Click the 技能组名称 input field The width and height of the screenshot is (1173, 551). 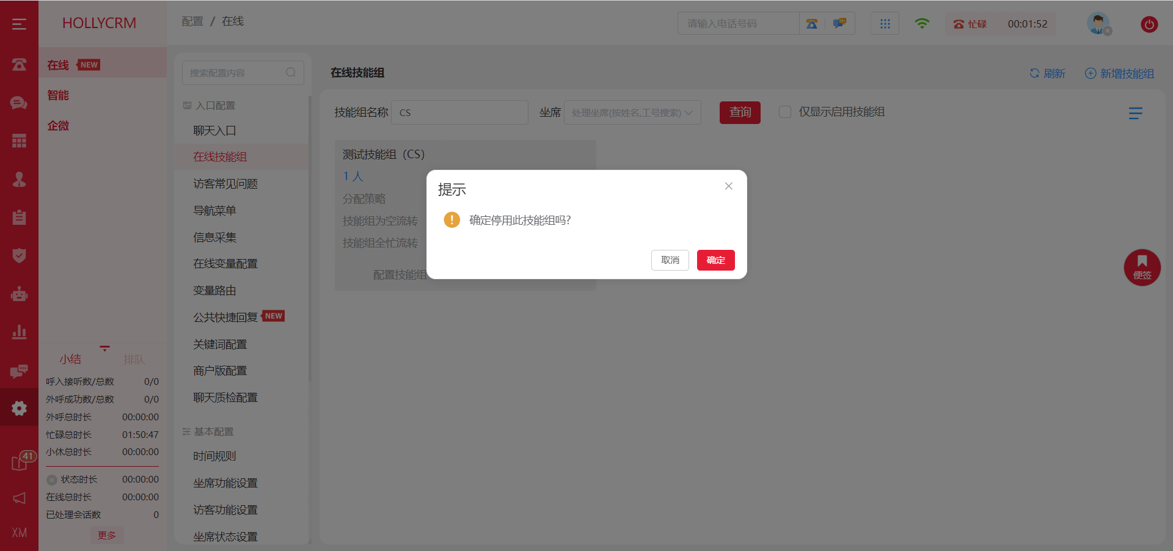tap(459, 112)
